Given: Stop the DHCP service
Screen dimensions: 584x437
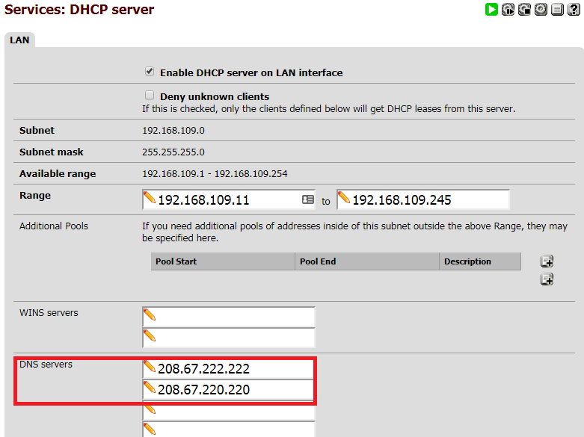Looking at the screenshot, I should [x=524, y=10].
